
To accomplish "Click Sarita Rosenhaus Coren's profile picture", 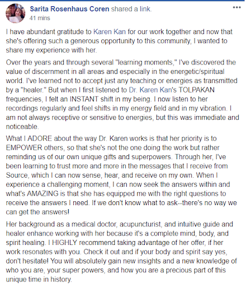I will coord(15,13).
